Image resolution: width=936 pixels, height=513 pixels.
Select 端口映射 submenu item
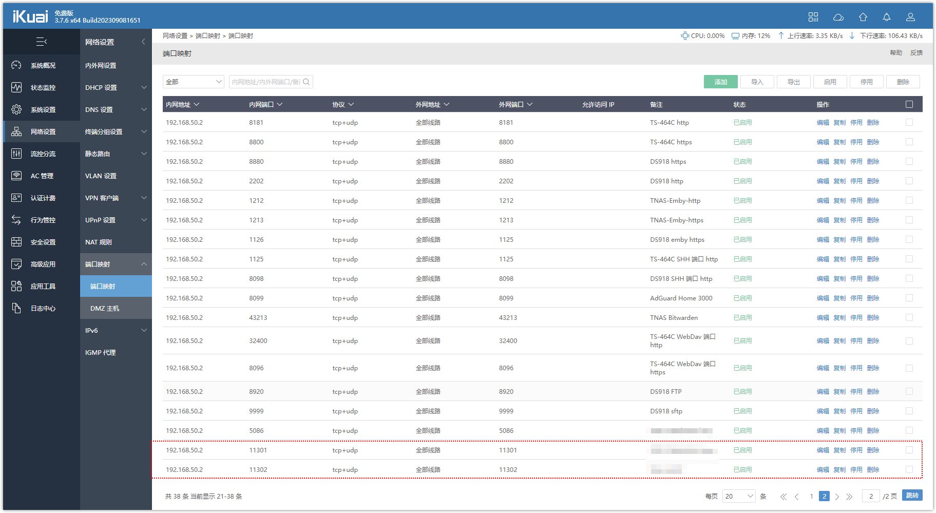[x=116, y=286]
